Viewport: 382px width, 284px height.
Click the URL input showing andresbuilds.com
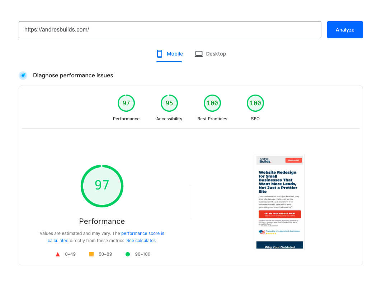pos(170,30)
